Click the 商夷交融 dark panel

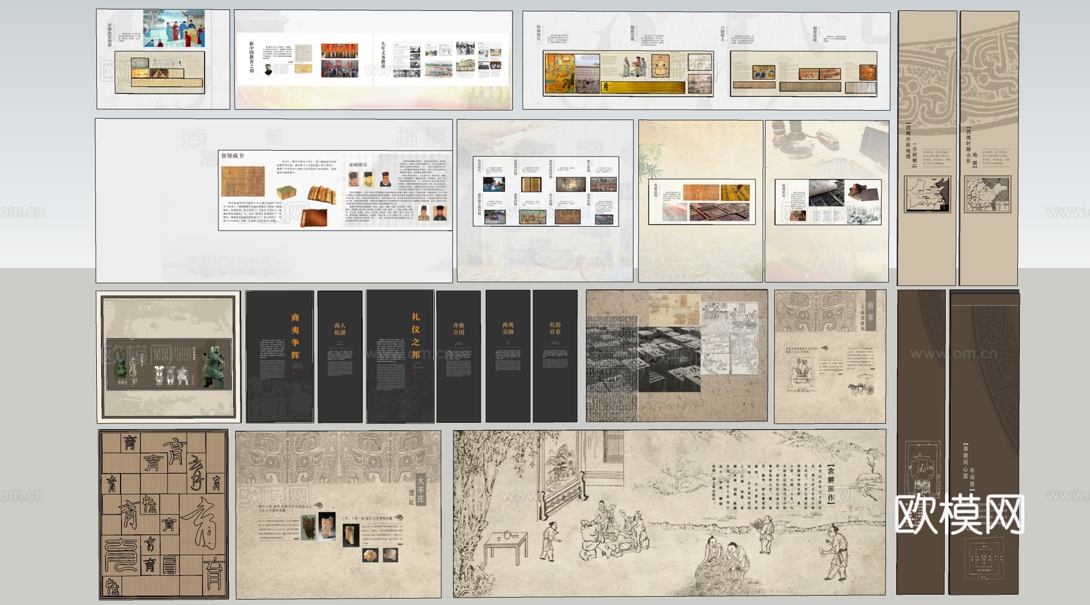coord(507,356)
